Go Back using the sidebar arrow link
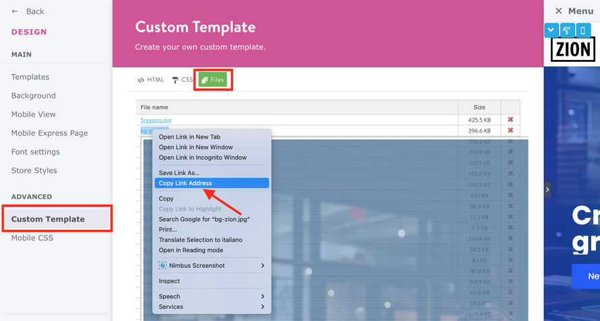Viewport: 600px width, 321px height. pyautogui.click(x=28, y=11)
